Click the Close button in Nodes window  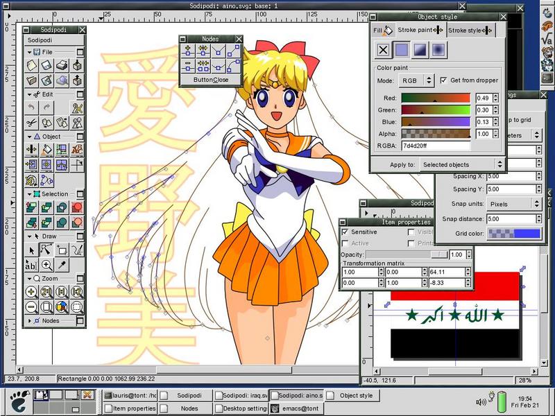click(x=211, y=80)
